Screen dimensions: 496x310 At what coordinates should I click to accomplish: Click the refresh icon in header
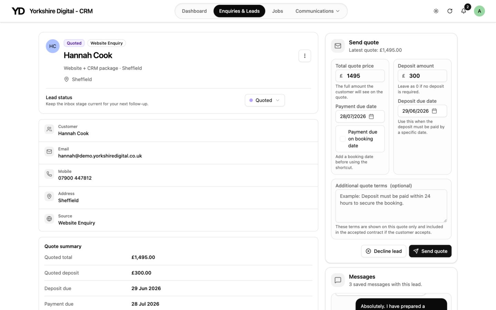coord(450,11)
